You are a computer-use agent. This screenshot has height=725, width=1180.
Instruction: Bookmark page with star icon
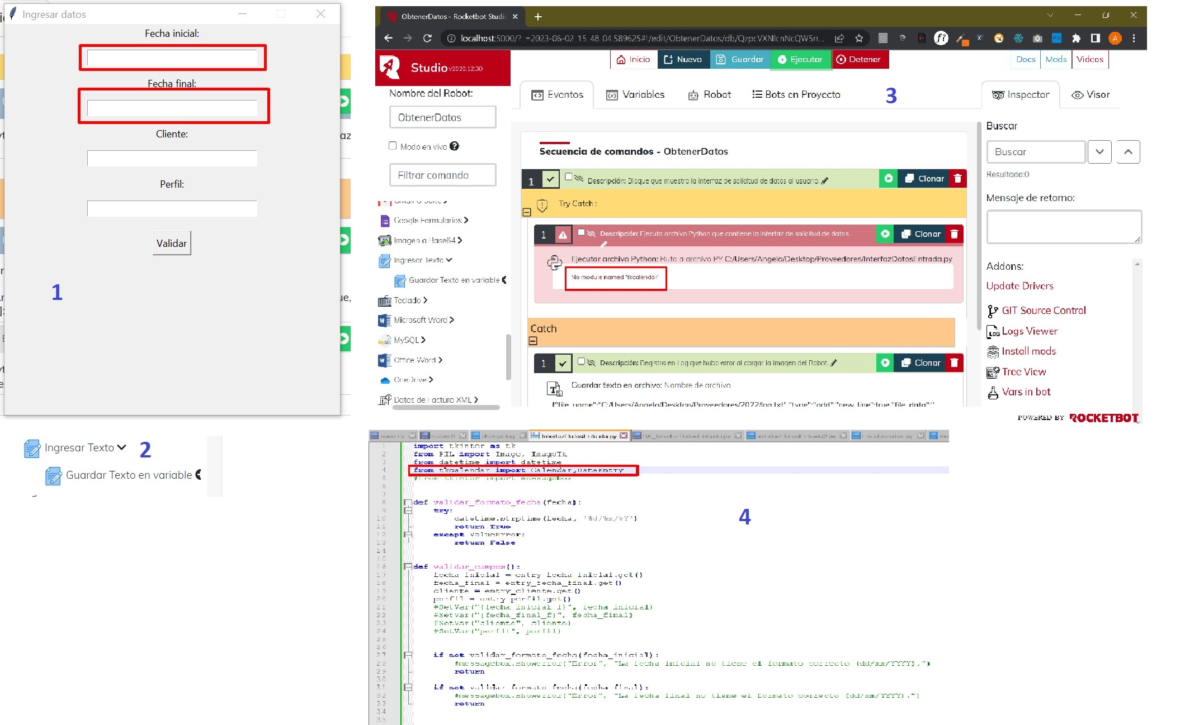(x=859, y=38)
